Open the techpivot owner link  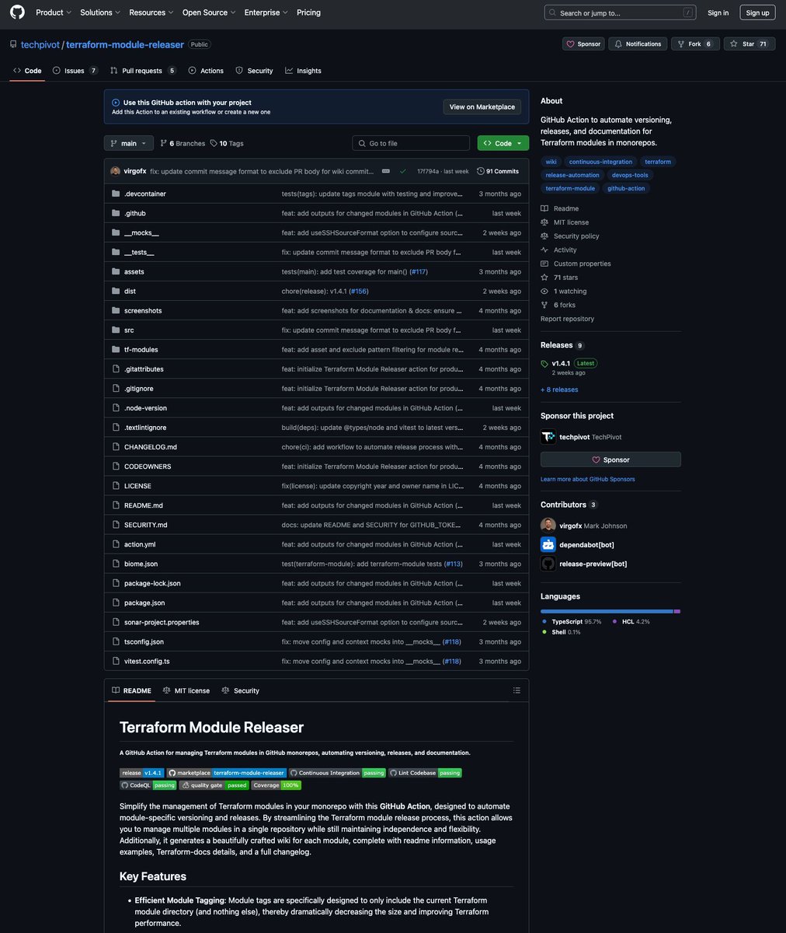40,45
